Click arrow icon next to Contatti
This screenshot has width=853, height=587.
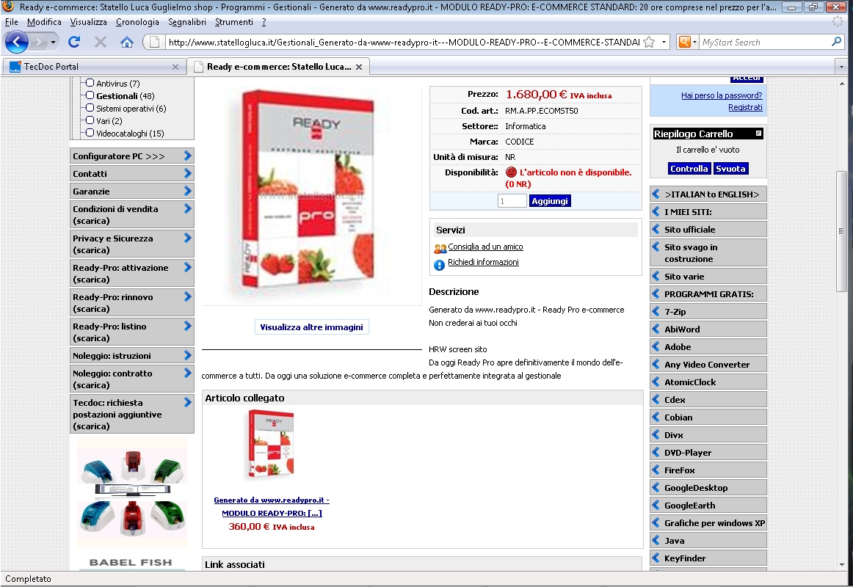coord(188,173)
